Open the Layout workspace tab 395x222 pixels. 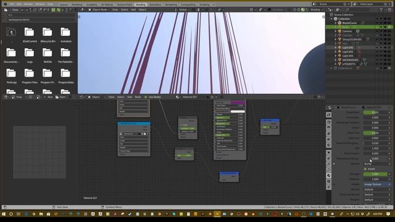64,4
